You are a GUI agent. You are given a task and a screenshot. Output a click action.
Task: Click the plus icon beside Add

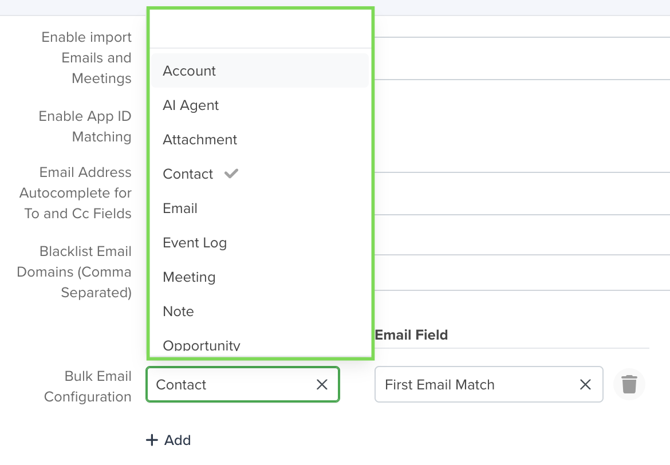tap(152, 440)
